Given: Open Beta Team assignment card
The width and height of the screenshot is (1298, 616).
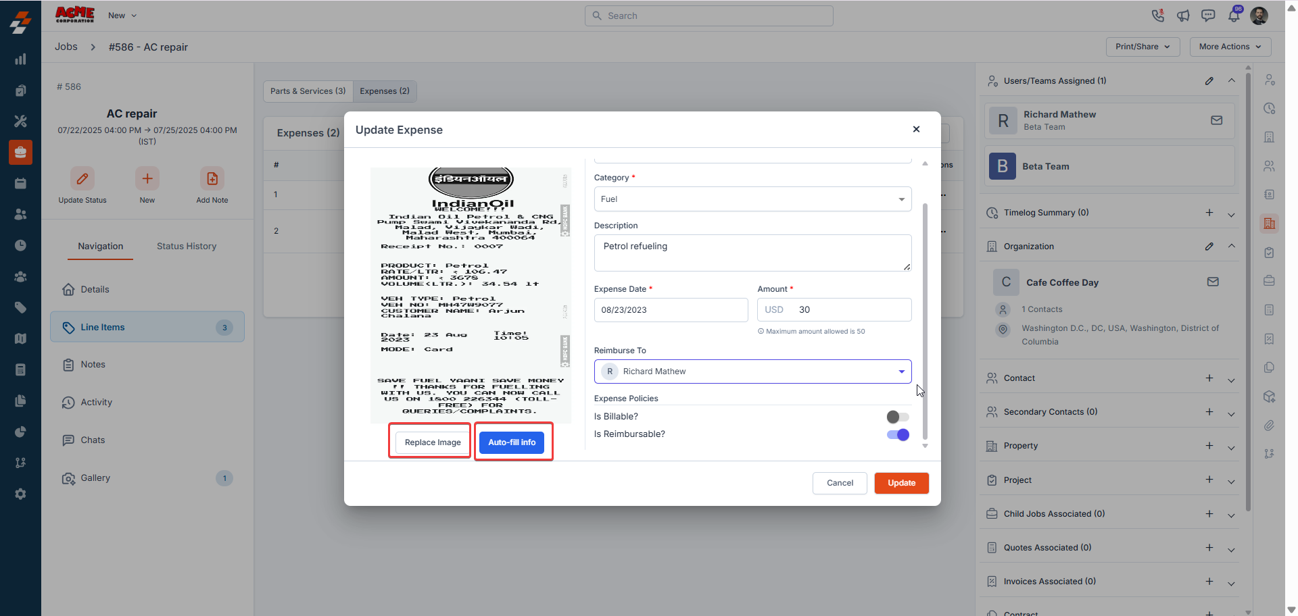Looking at the screenshot, I should (1109, 166).
